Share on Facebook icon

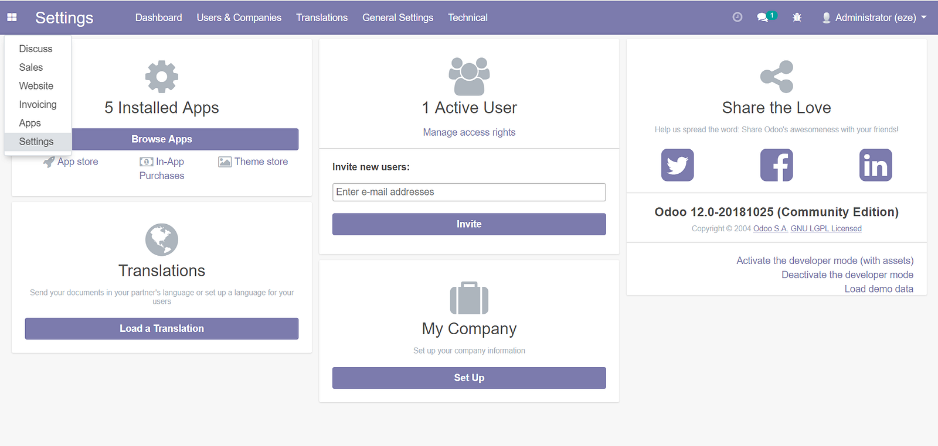(776, 165)
